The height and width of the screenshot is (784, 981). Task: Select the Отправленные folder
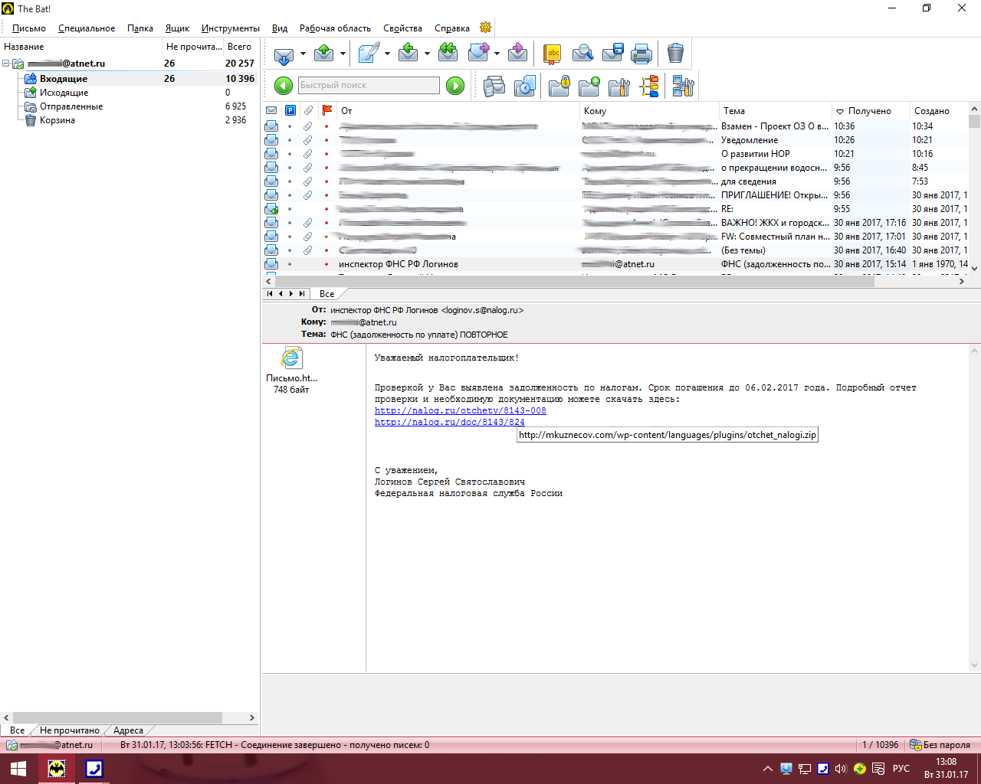71,106
